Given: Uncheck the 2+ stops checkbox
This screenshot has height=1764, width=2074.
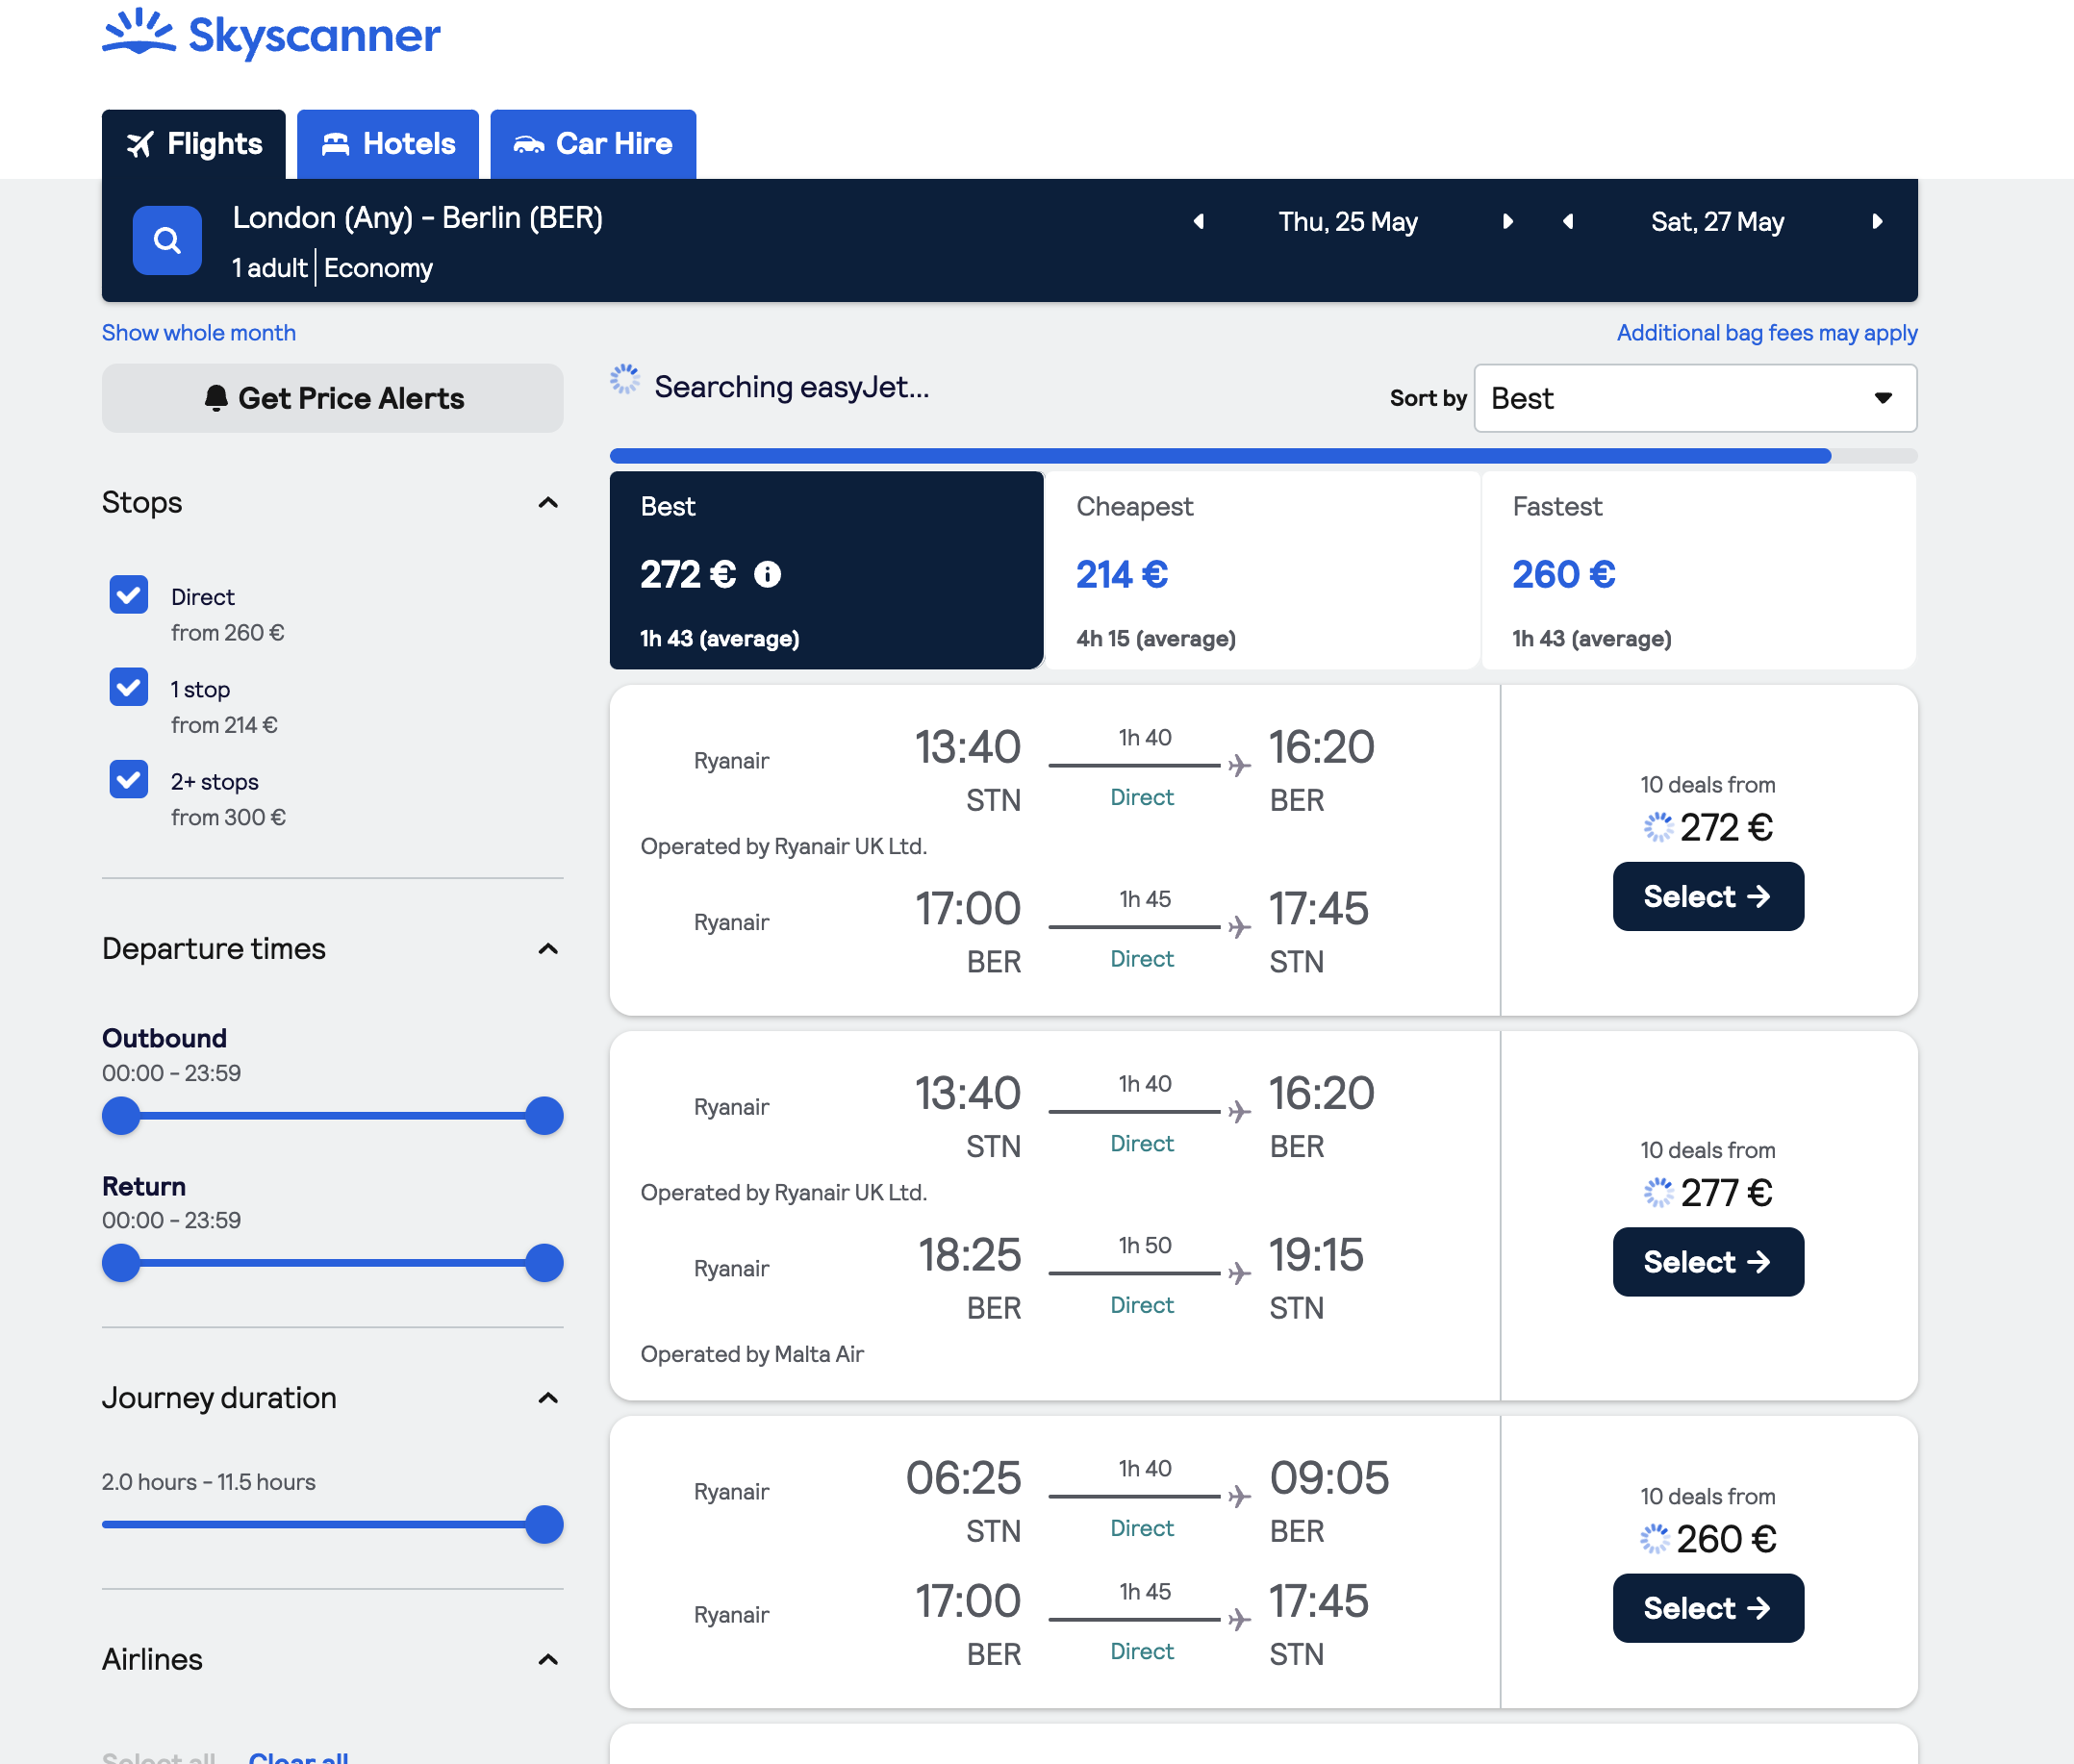Looking at the screenshot, I should tap(129, 779).
